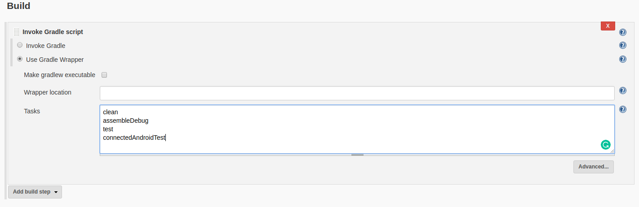Click 'assembleDebug' line in the Tasks textarea
The image size is (639, 207).
coord(125,121)
